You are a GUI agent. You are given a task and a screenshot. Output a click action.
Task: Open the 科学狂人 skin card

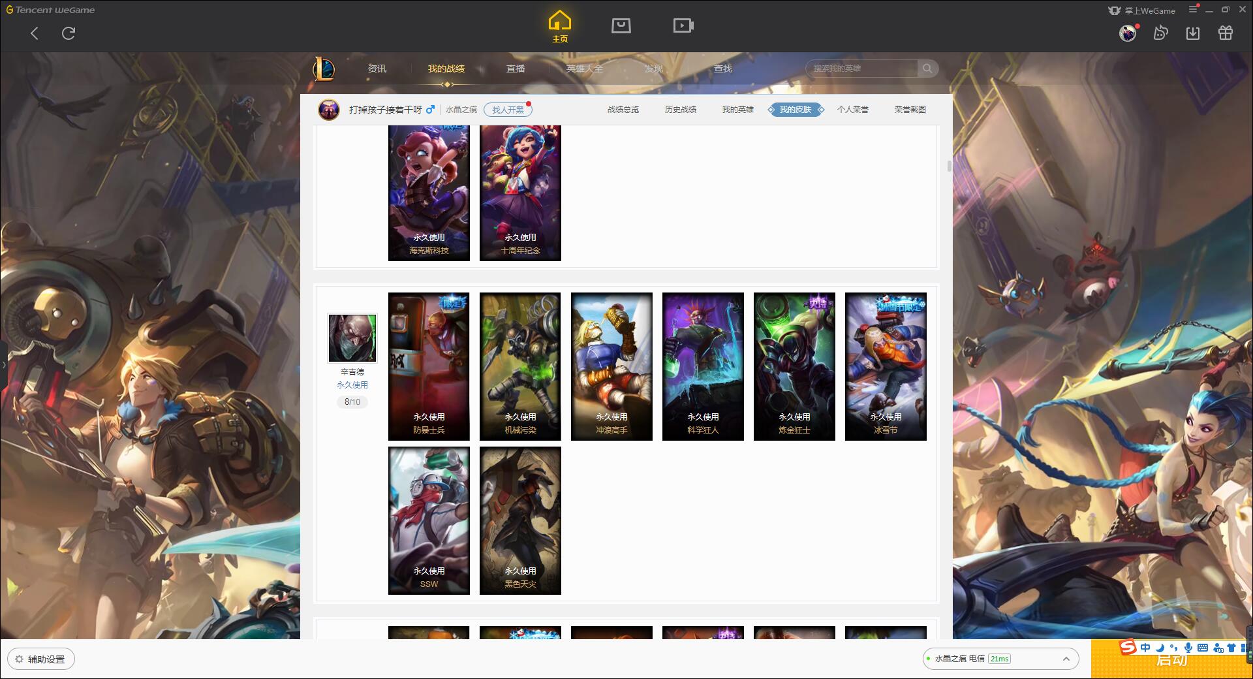tap(703, 366)
